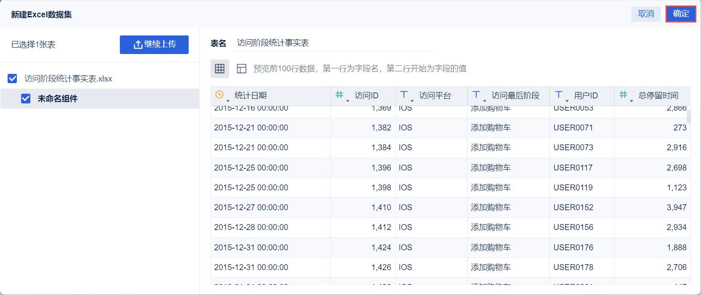Switch to layout panel preview view
Screen dimensions: 701x295
(x=241, y=69)
